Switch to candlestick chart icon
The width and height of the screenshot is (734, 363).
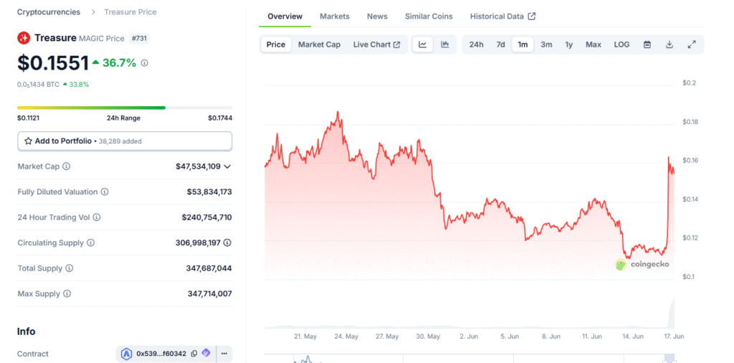point(445,44)
